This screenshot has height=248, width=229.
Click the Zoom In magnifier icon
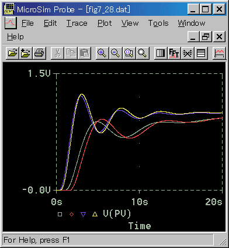[102, 53]
